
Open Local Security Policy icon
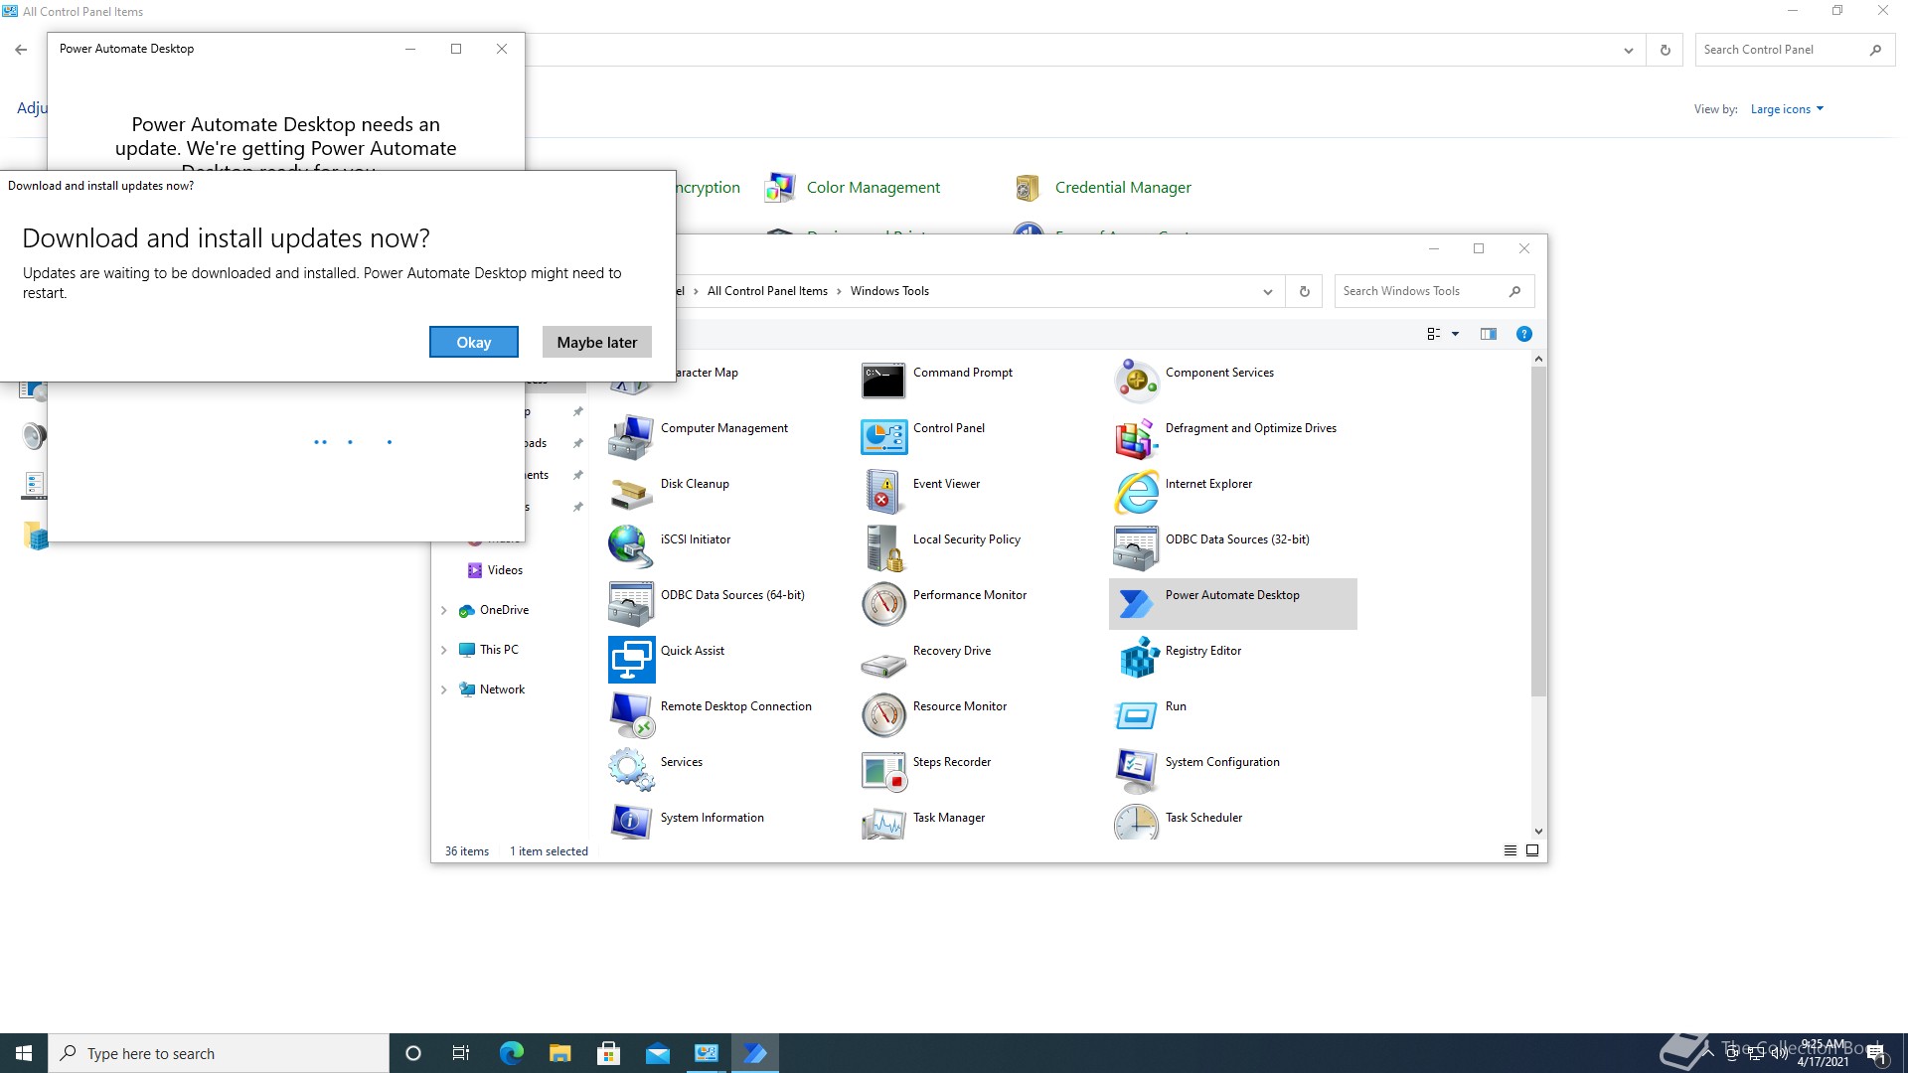point(883,547)
